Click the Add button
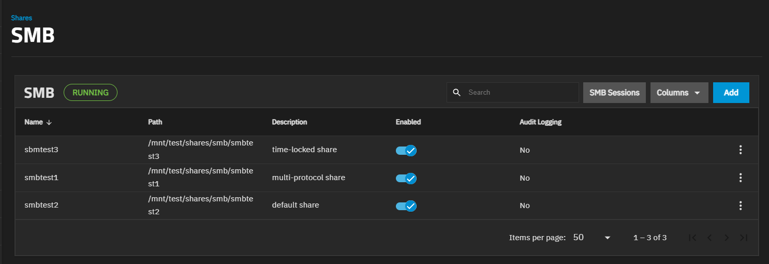Viewport: 769px width, 264px height. pyautogui.click(x=731, y=93)
